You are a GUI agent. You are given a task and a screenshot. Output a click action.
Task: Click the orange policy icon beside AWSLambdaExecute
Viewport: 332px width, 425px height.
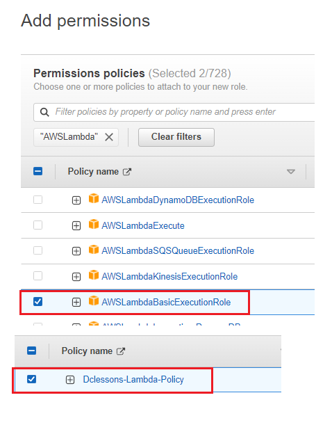click(x=94, y=224)
